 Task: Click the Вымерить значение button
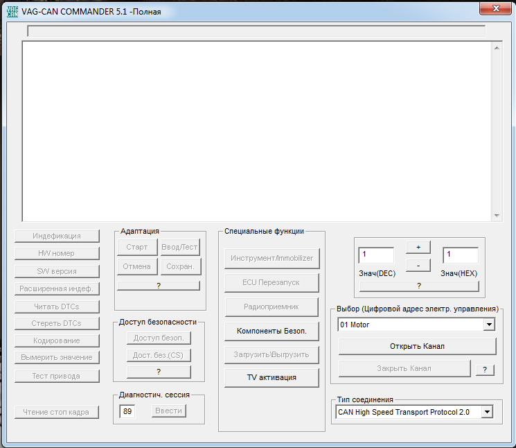click(x=57, y=358)
